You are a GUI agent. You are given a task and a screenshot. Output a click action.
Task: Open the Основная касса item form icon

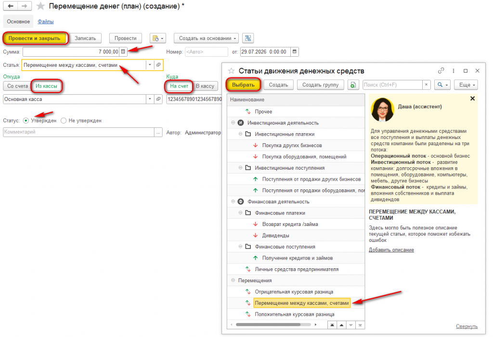tap(158, 99)
